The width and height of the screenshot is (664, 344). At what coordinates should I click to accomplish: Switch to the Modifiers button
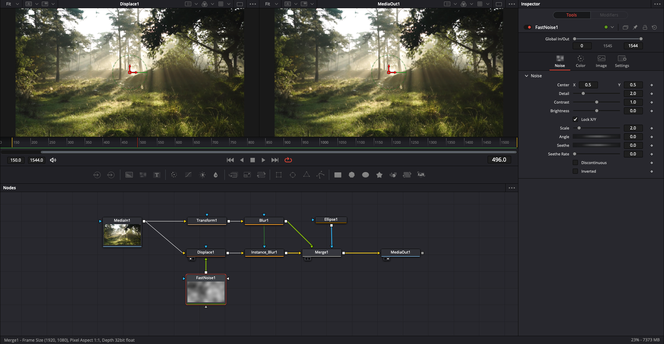click(609, 15)
